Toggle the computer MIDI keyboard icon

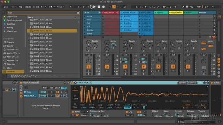click(187, 7)
